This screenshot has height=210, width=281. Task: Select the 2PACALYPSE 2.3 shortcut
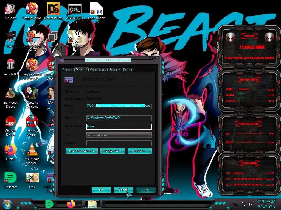pos(75,13)
